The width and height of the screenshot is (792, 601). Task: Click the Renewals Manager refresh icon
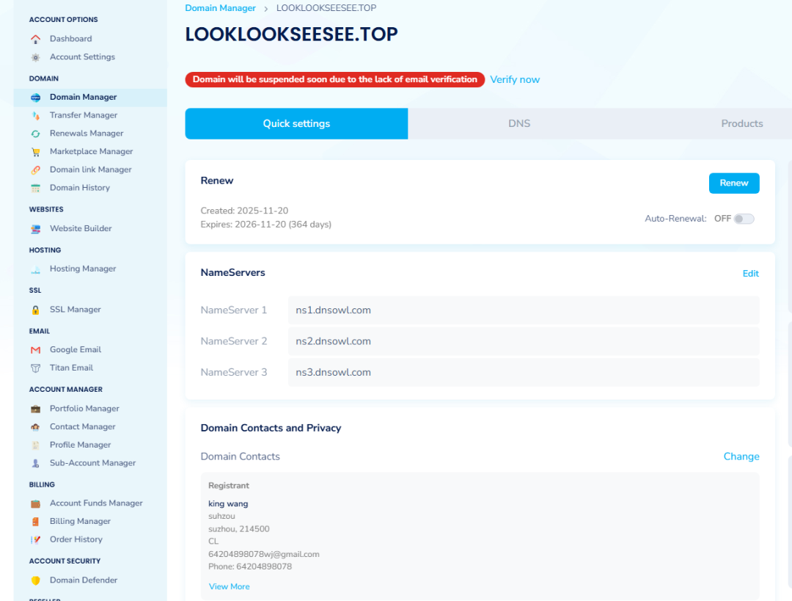pyautogui.click(x=35, y=134)
